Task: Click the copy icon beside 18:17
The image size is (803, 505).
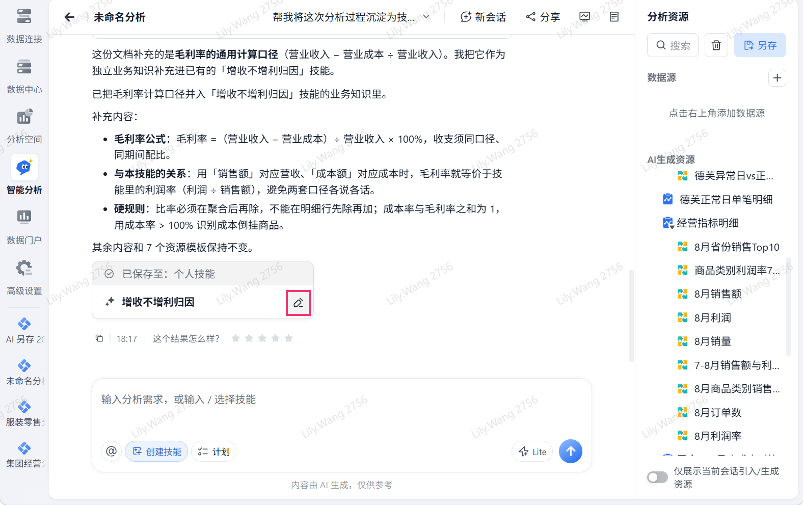Action: (99, 338)
